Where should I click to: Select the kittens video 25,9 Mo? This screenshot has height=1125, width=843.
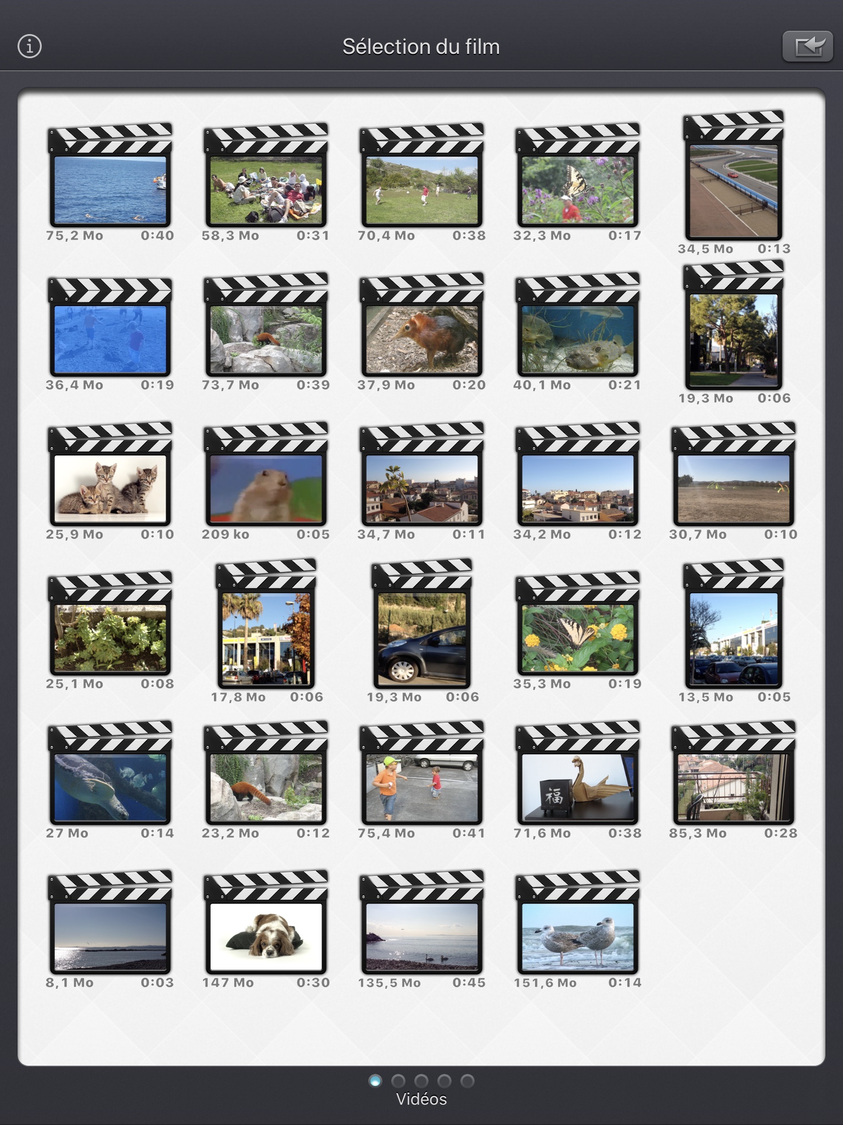point(110,474)
